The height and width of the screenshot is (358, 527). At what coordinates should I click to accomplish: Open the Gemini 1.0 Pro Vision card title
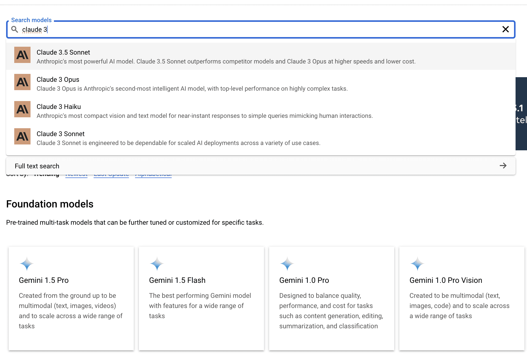click(446, 280)
